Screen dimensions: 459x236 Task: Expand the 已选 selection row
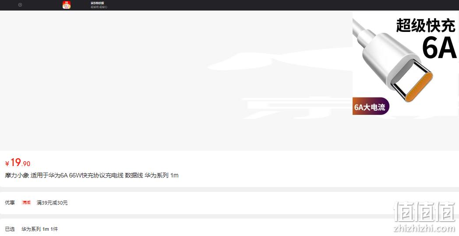coord(229,229)
